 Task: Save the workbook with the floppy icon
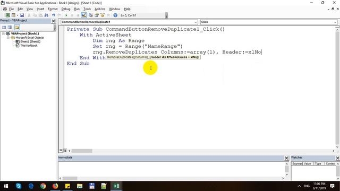click(x=22, y=15)
